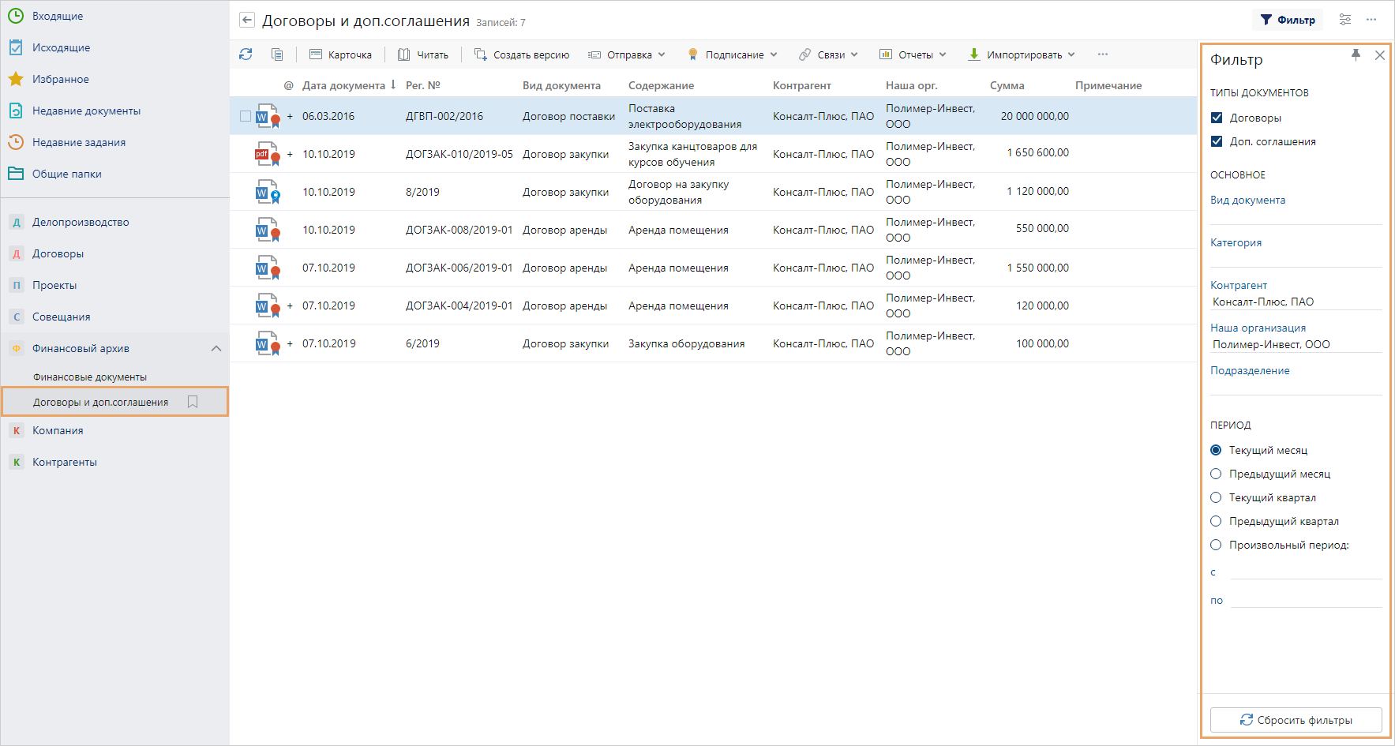Open view settings icon beside Filter button
Viewport: 1395px width, 746px height.
(1345, 20)
